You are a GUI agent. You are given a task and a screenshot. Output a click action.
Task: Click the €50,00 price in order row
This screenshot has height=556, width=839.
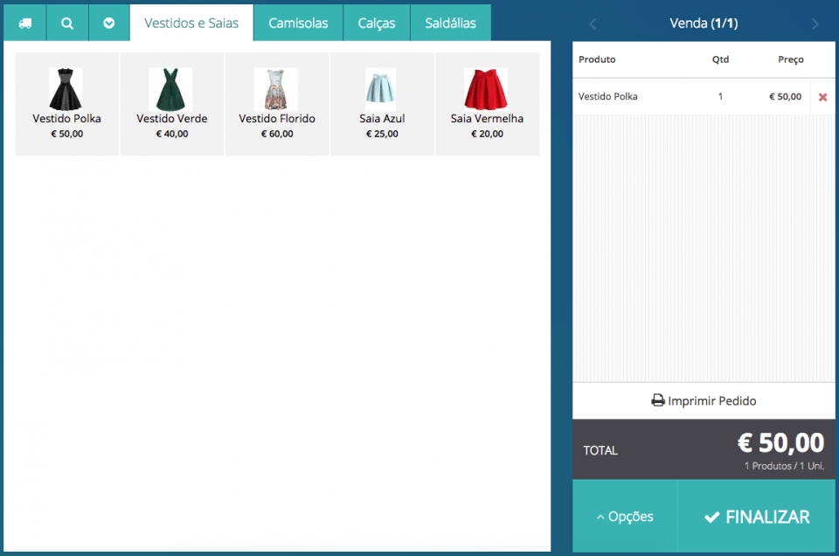tap(785, 97)
